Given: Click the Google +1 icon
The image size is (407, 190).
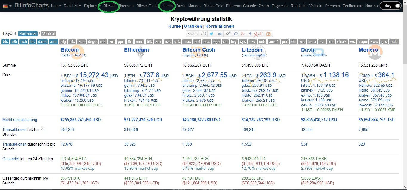Looking at the screenshot, I should [x=258, y=34].
